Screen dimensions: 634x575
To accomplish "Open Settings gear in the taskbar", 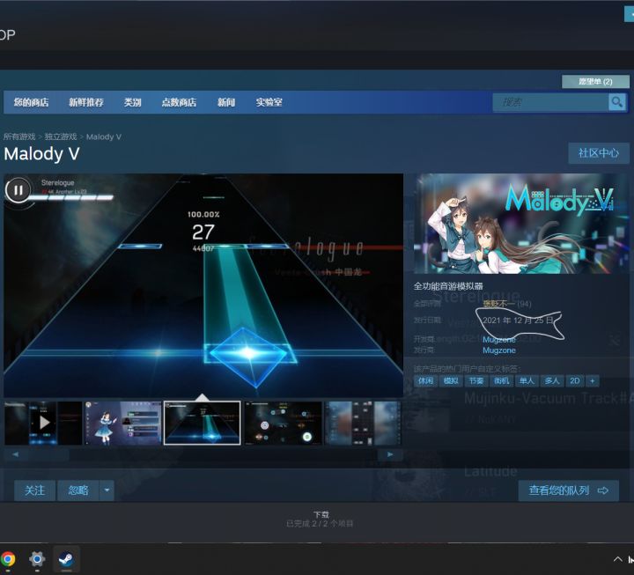I will point(37,559).
